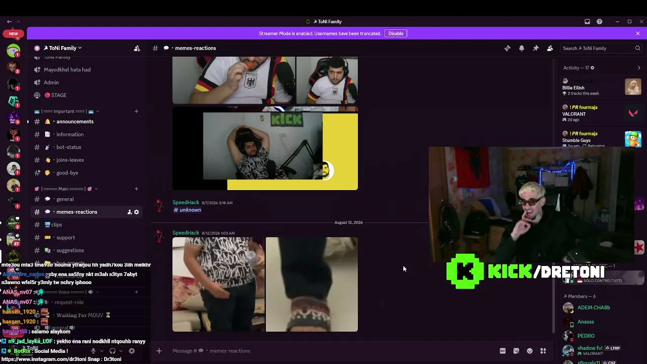Viewport: 647px width, 364px height.
Task: Dismiss the Streamer Mode banner
Action: 638,33
